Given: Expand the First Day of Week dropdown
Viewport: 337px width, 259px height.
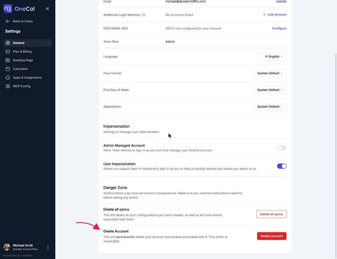Looking at the screenshot, I should pos(270,90).
